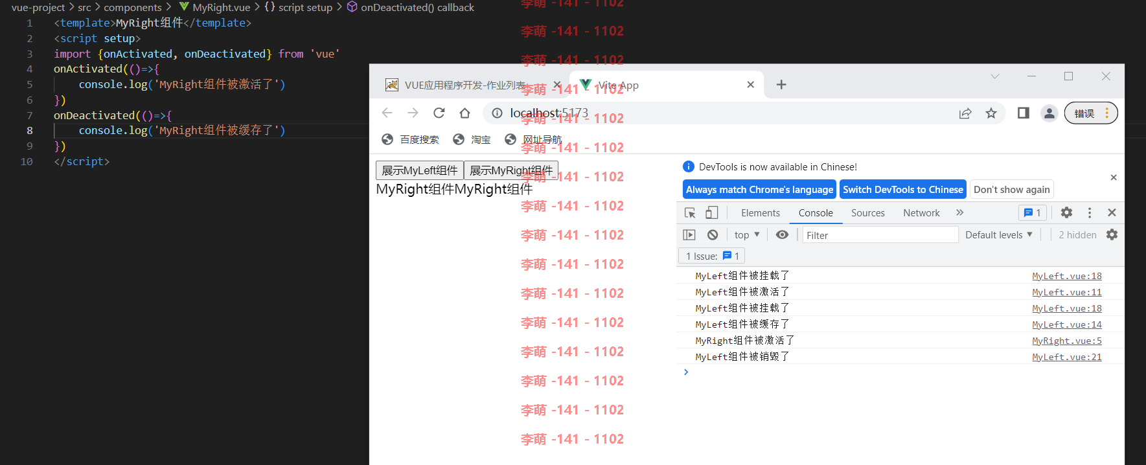Viewport: 1146px width, 465px height.
Task: Open DevTools settings gear
Action: [1066, 212]
